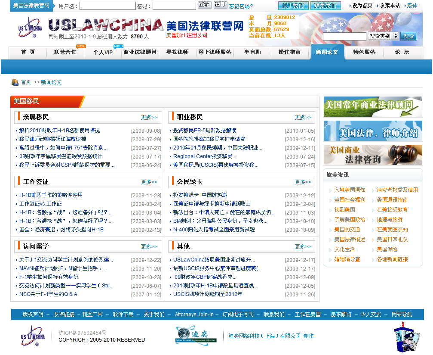Viewport: 433px width, 355px height.
Task: Open article NSC关于F-1学生的Q & A
Action: (x=48, y=294)
